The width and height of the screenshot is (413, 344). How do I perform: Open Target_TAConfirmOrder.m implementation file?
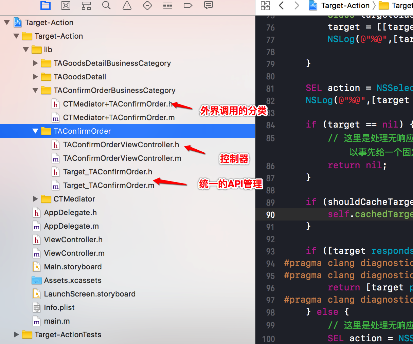pyautogui.click(x=109, y=185)
